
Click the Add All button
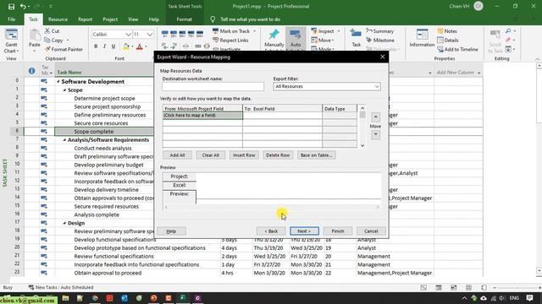pos(177,155)
